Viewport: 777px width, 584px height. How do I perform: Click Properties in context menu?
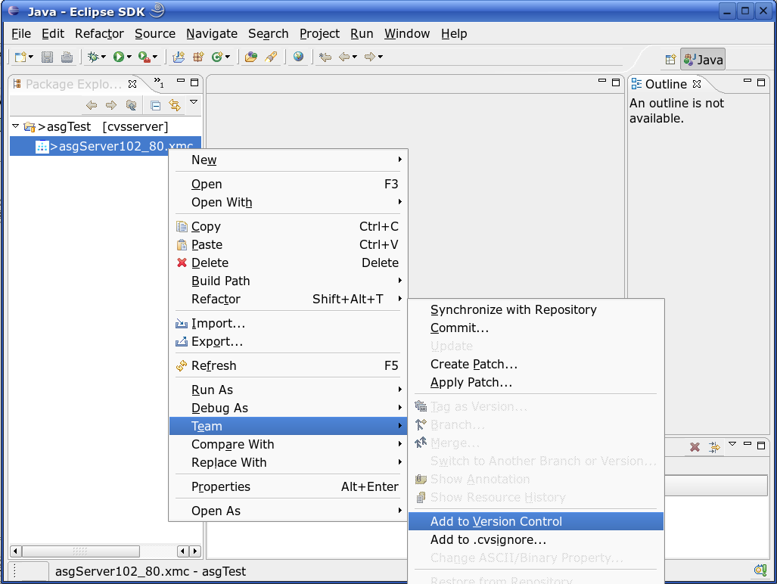pyautogui.click(x=288, y=486)
